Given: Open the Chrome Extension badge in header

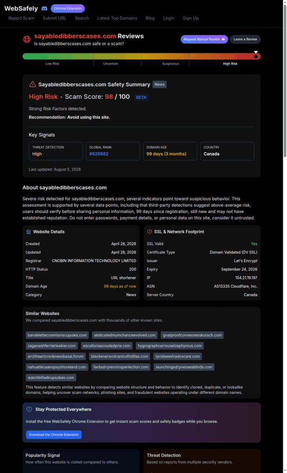Looking at the screenshot, I should [x=67, y=8].
